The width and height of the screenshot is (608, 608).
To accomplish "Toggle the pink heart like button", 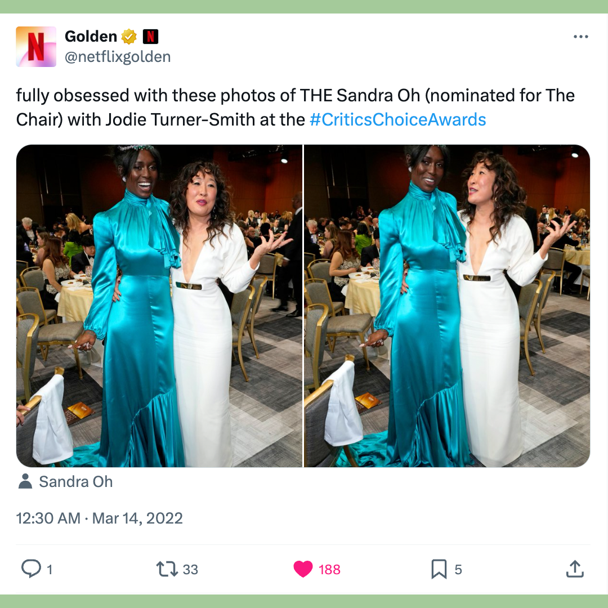I will (303, 569).
